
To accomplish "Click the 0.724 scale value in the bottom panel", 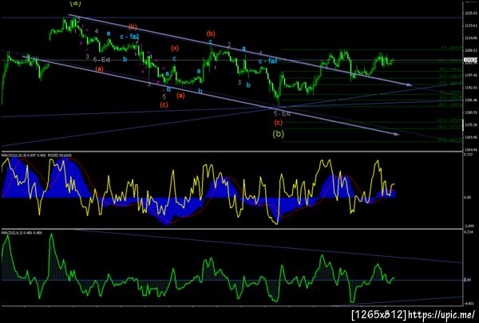I will [x=469, y=232].
